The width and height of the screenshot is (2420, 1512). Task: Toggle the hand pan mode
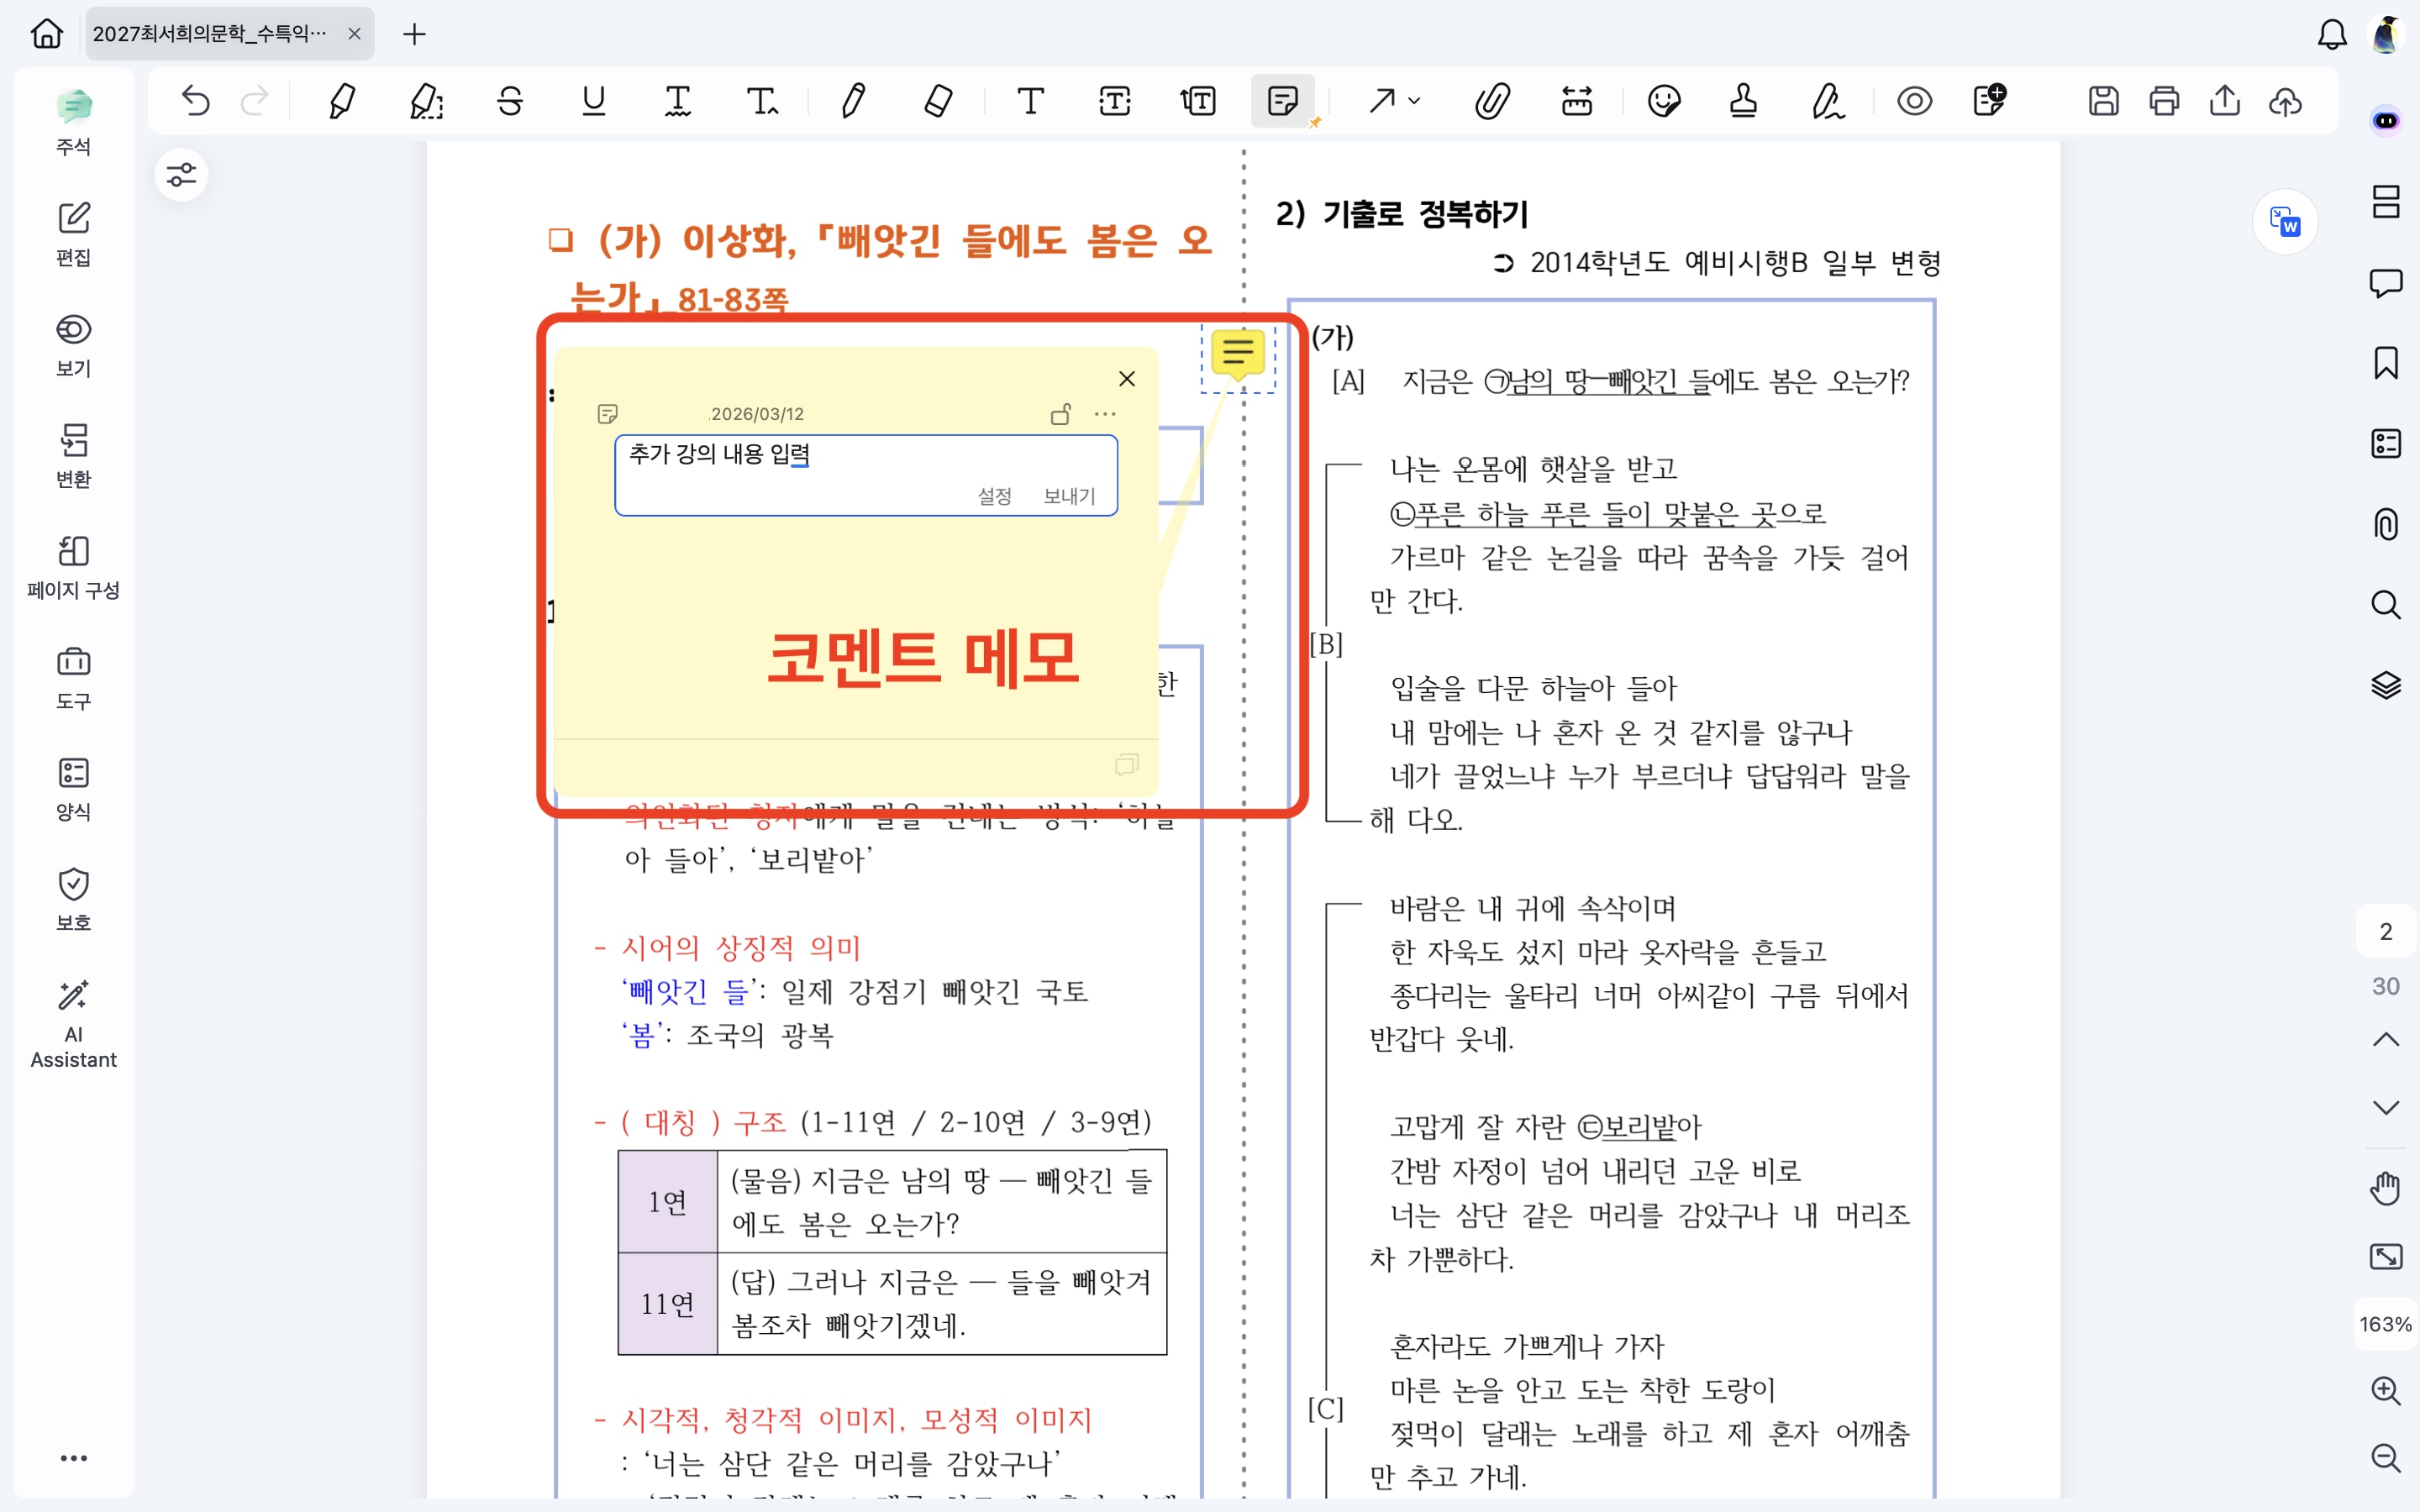[x=2386, y=1189]
